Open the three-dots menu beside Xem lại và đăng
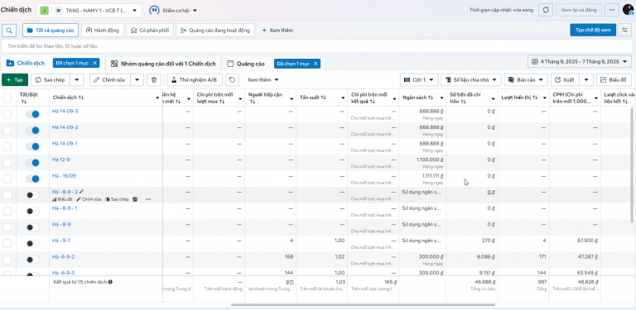 [x=612, y=10]
